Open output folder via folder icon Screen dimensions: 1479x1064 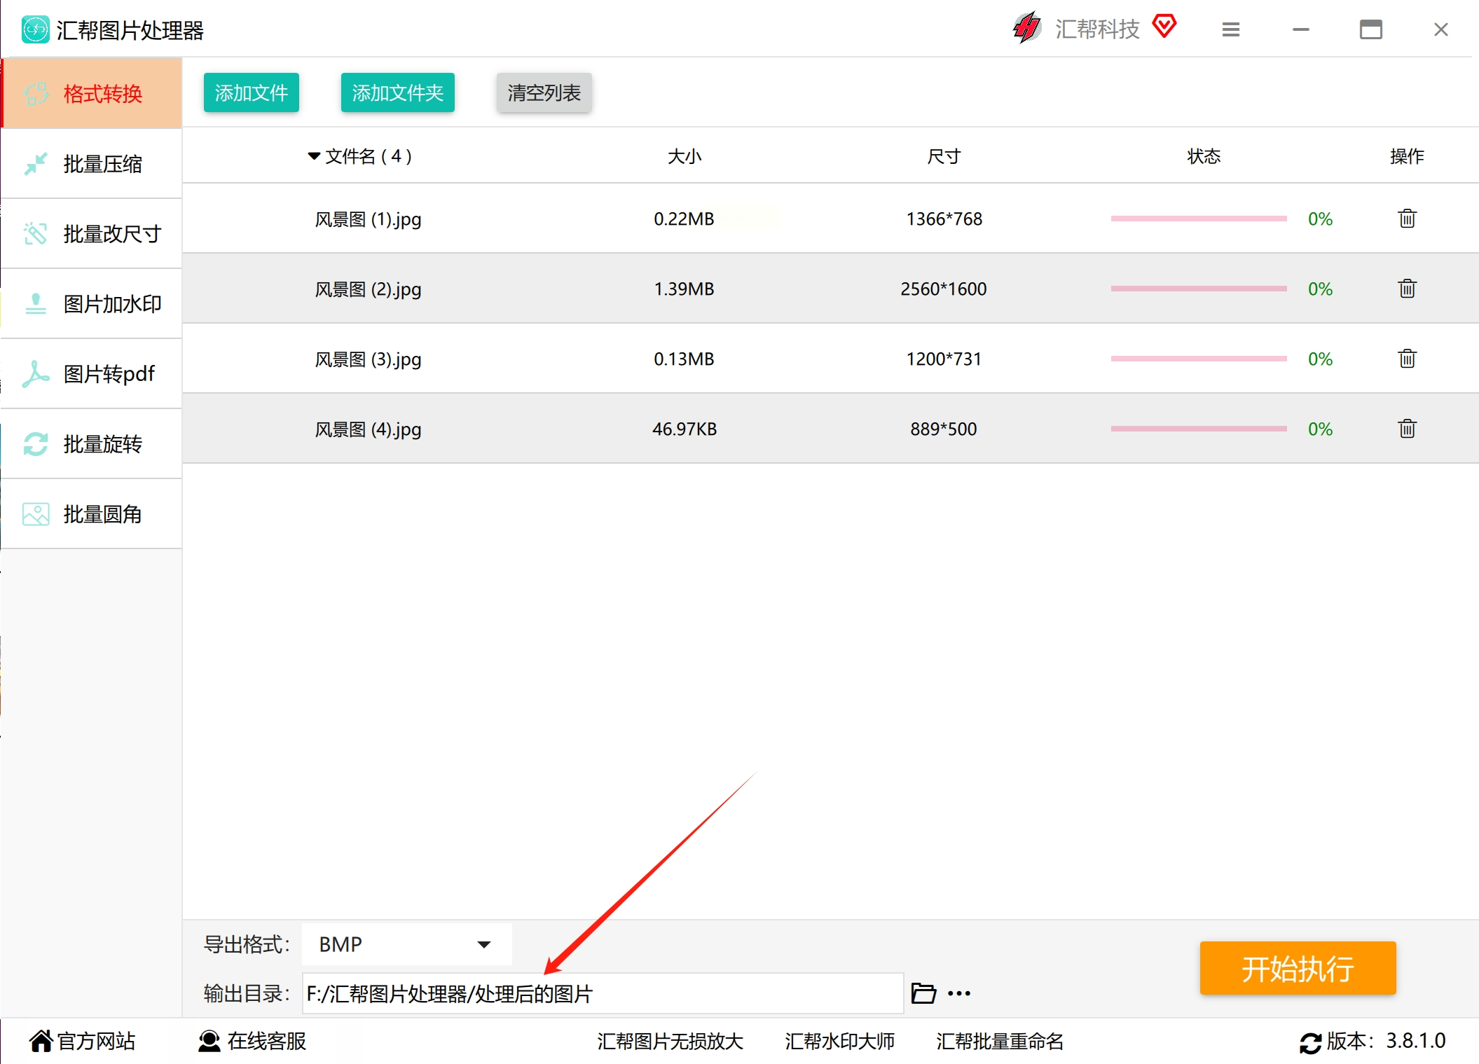coord(923,993)
